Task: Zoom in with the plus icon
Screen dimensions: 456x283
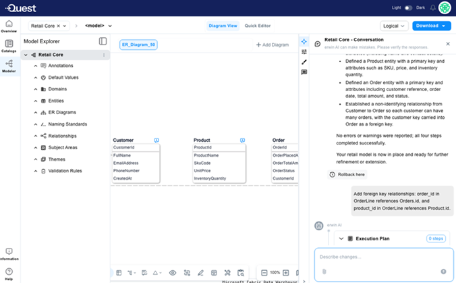Action: (x=286, y=273)
